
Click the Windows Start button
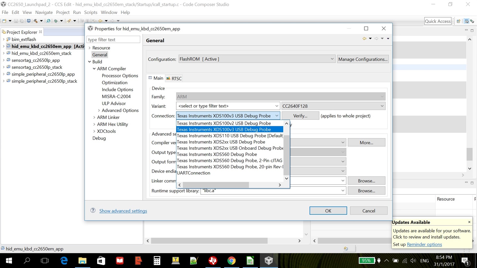coord(9,261)
